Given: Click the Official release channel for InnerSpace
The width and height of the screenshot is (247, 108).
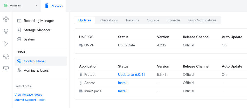Looking at the screenshot, I should (188, 91).
